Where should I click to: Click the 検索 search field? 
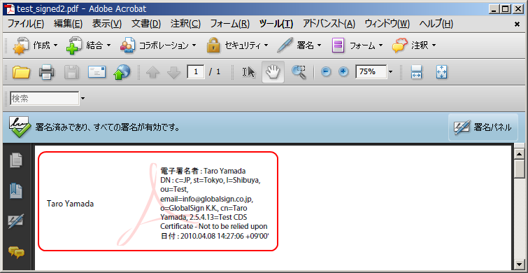(x=45, y=99)
